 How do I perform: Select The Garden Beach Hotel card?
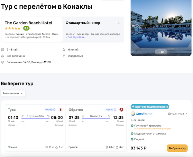click(32, 30)
